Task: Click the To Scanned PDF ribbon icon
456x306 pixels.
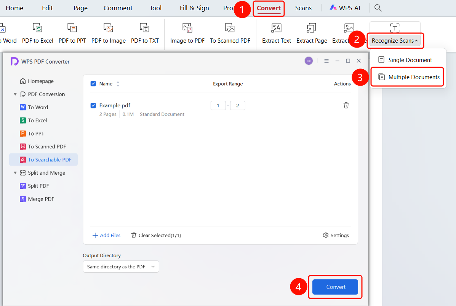Action: point(230,28)
